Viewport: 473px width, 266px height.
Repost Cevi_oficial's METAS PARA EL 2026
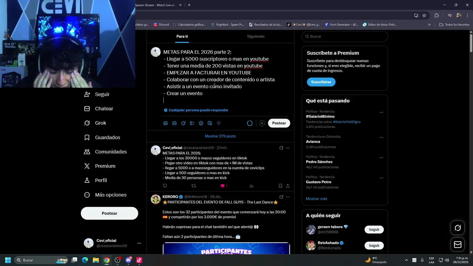(x=194, y=186)
